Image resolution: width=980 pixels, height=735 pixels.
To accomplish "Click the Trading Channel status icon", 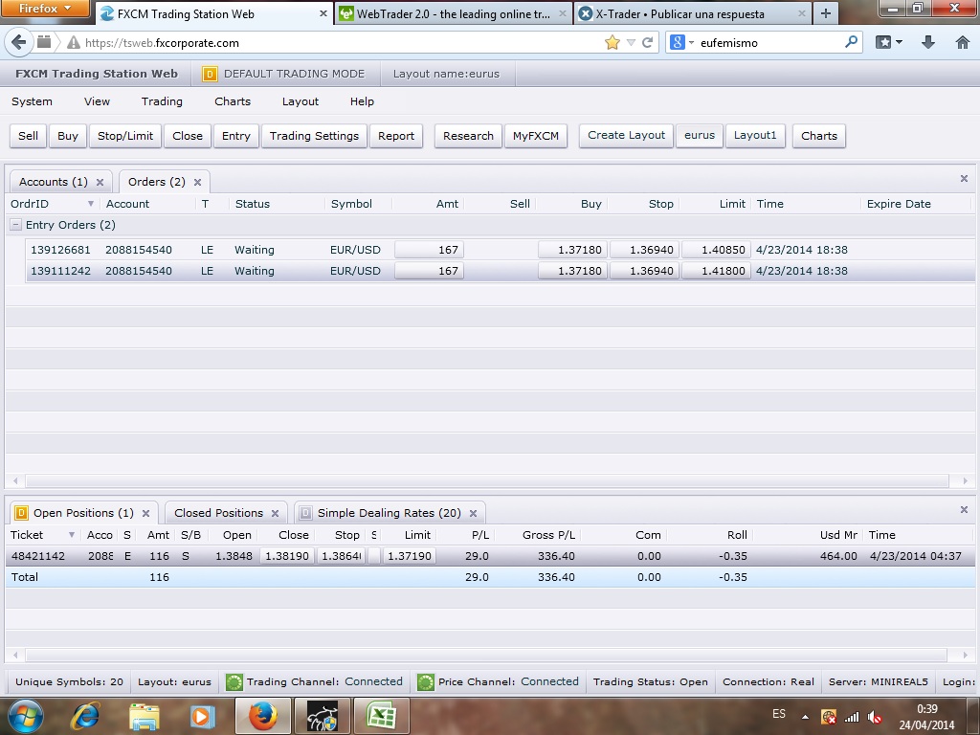I will [x=234, y=681].
